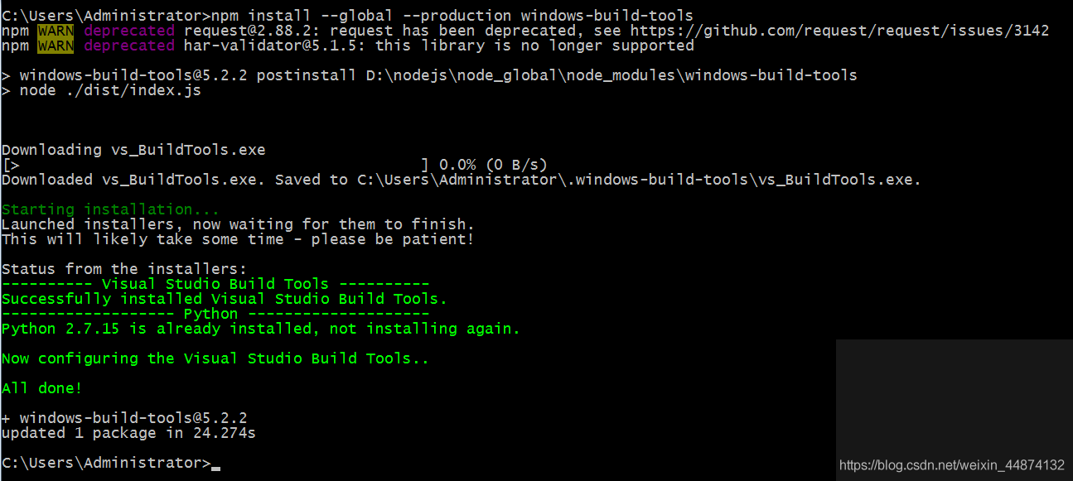Click the 'Python 2.7.15 is already installed' line
This screenshot has height=481, width=1073.
(261, 329)
